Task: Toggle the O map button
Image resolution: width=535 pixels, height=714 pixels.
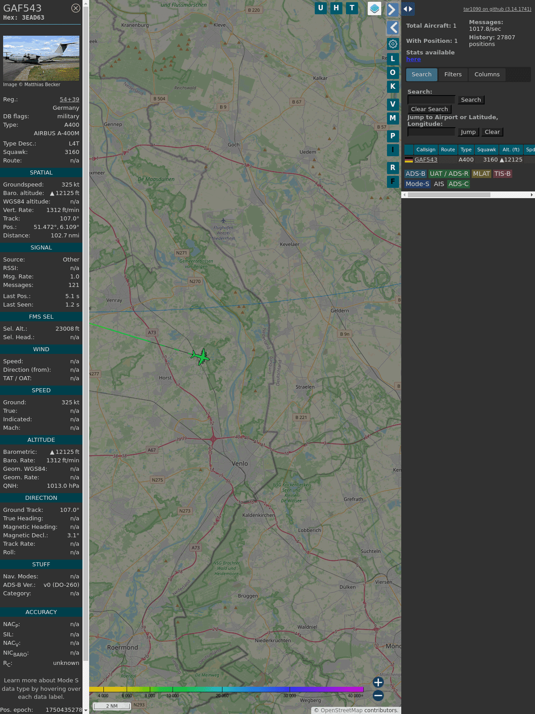Action: pos(393,72)
